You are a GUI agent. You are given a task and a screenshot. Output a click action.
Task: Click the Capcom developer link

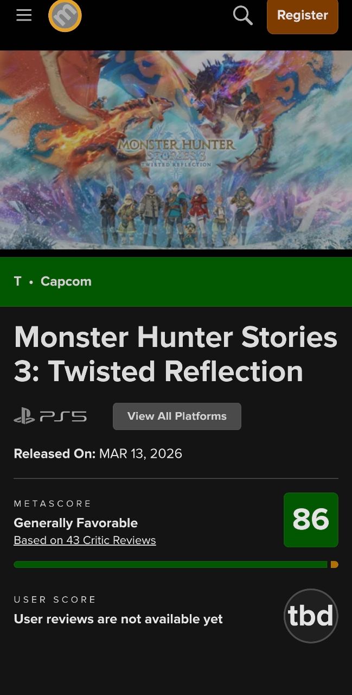pos(66,281)
